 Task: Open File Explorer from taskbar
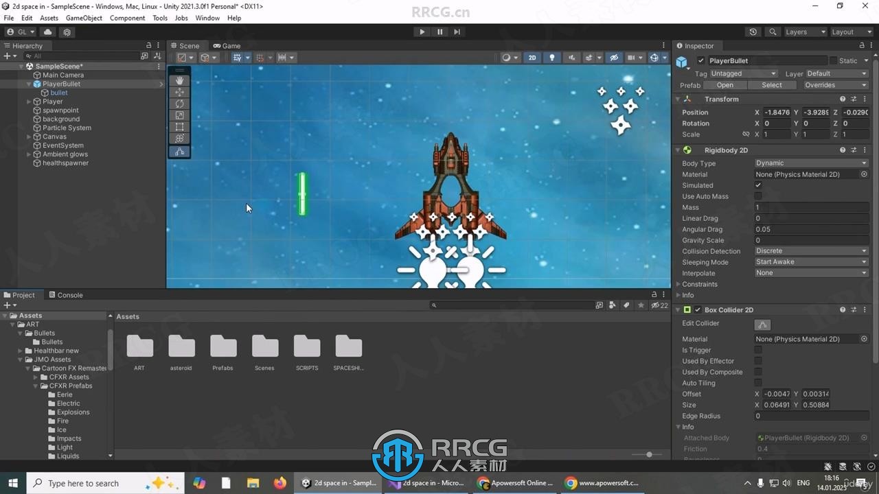[253, 483]
